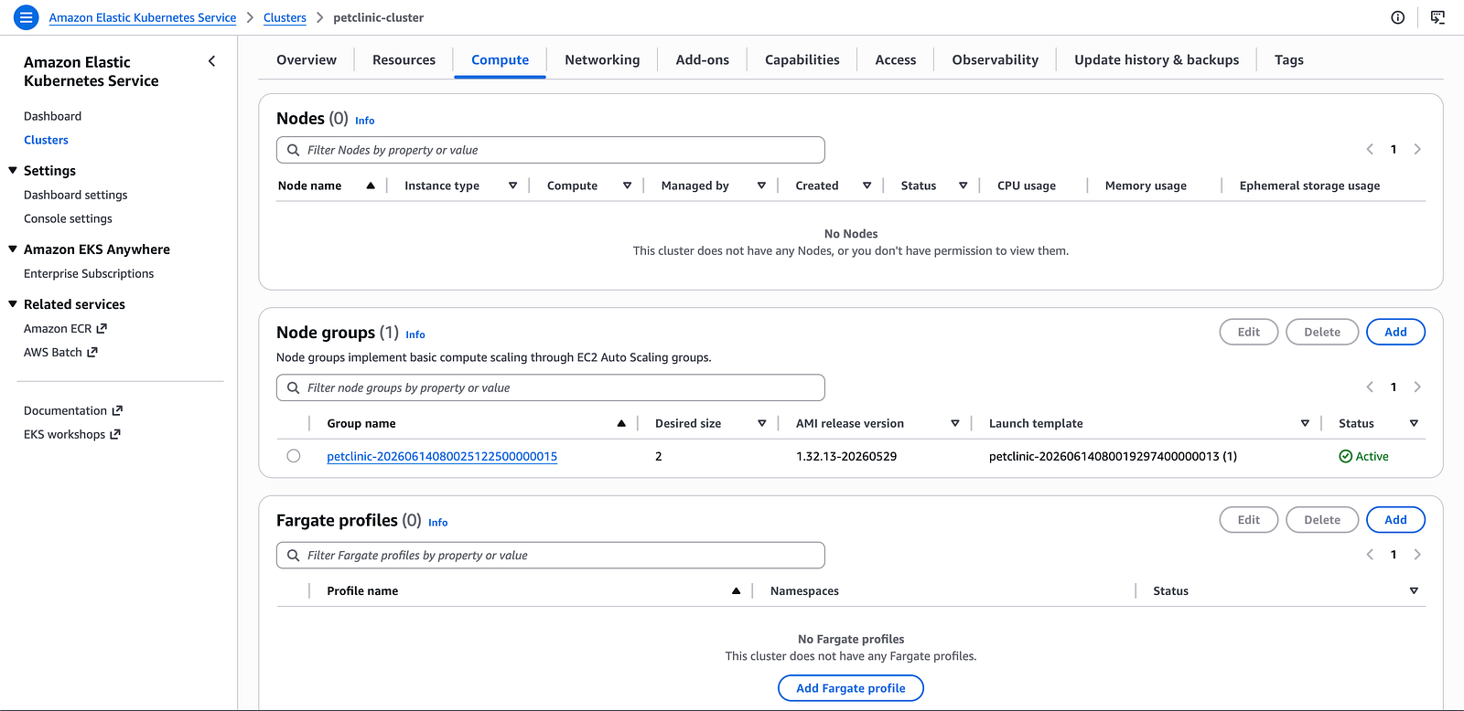Image resolution: width=1464 pixels, height=711 pixels.
Task: Click the AWS Batch external link icon
Action: [x=92, y=352]
